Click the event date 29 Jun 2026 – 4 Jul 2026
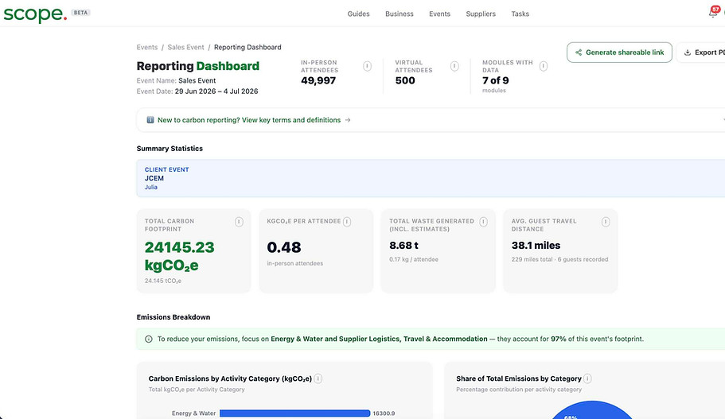Image resolution: width=725 pixels, height=419 pixels. pyautogui.click(x=216, y=91)
